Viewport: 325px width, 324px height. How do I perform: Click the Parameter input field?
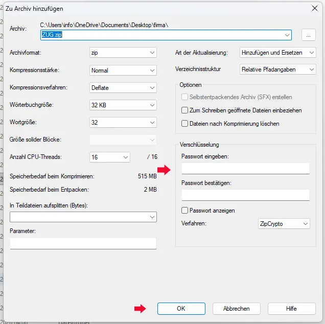click(x=83, y=244)
